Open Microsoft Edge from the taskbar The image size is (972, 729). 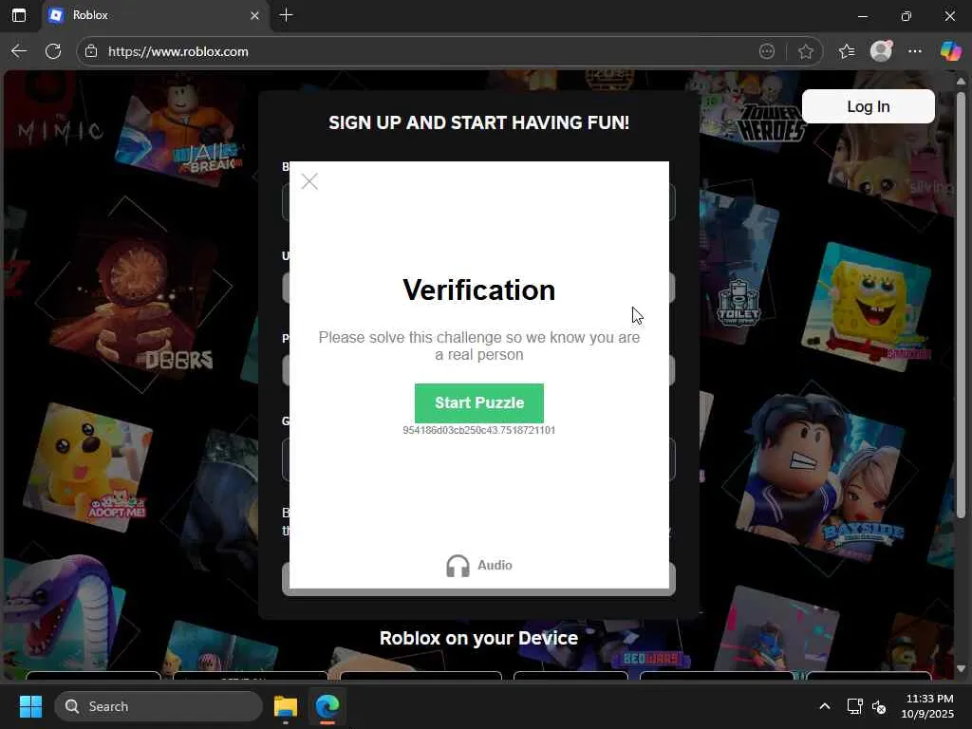tap(327, 706)
